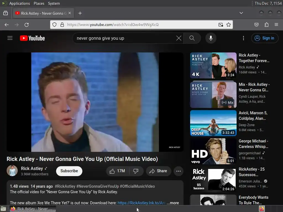Open picture-in-picture icon in address bar
This screenshot has height=212, width=283.
coord(221,25)
